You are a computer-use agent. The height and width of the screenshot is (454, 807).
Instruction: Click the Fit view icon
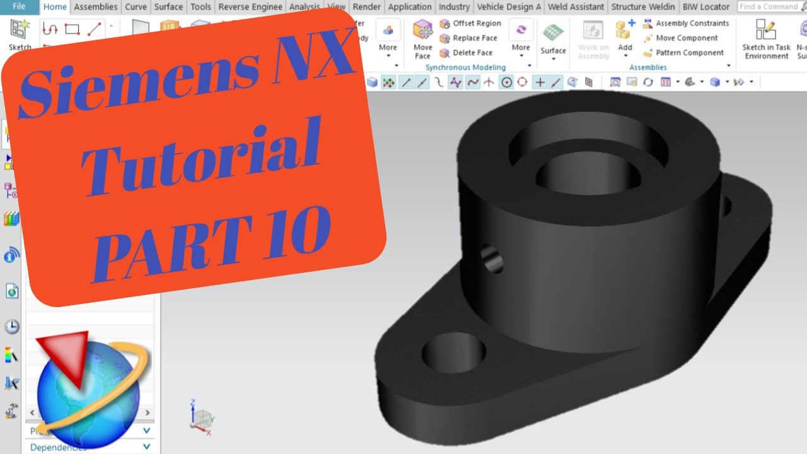[615, 82]
